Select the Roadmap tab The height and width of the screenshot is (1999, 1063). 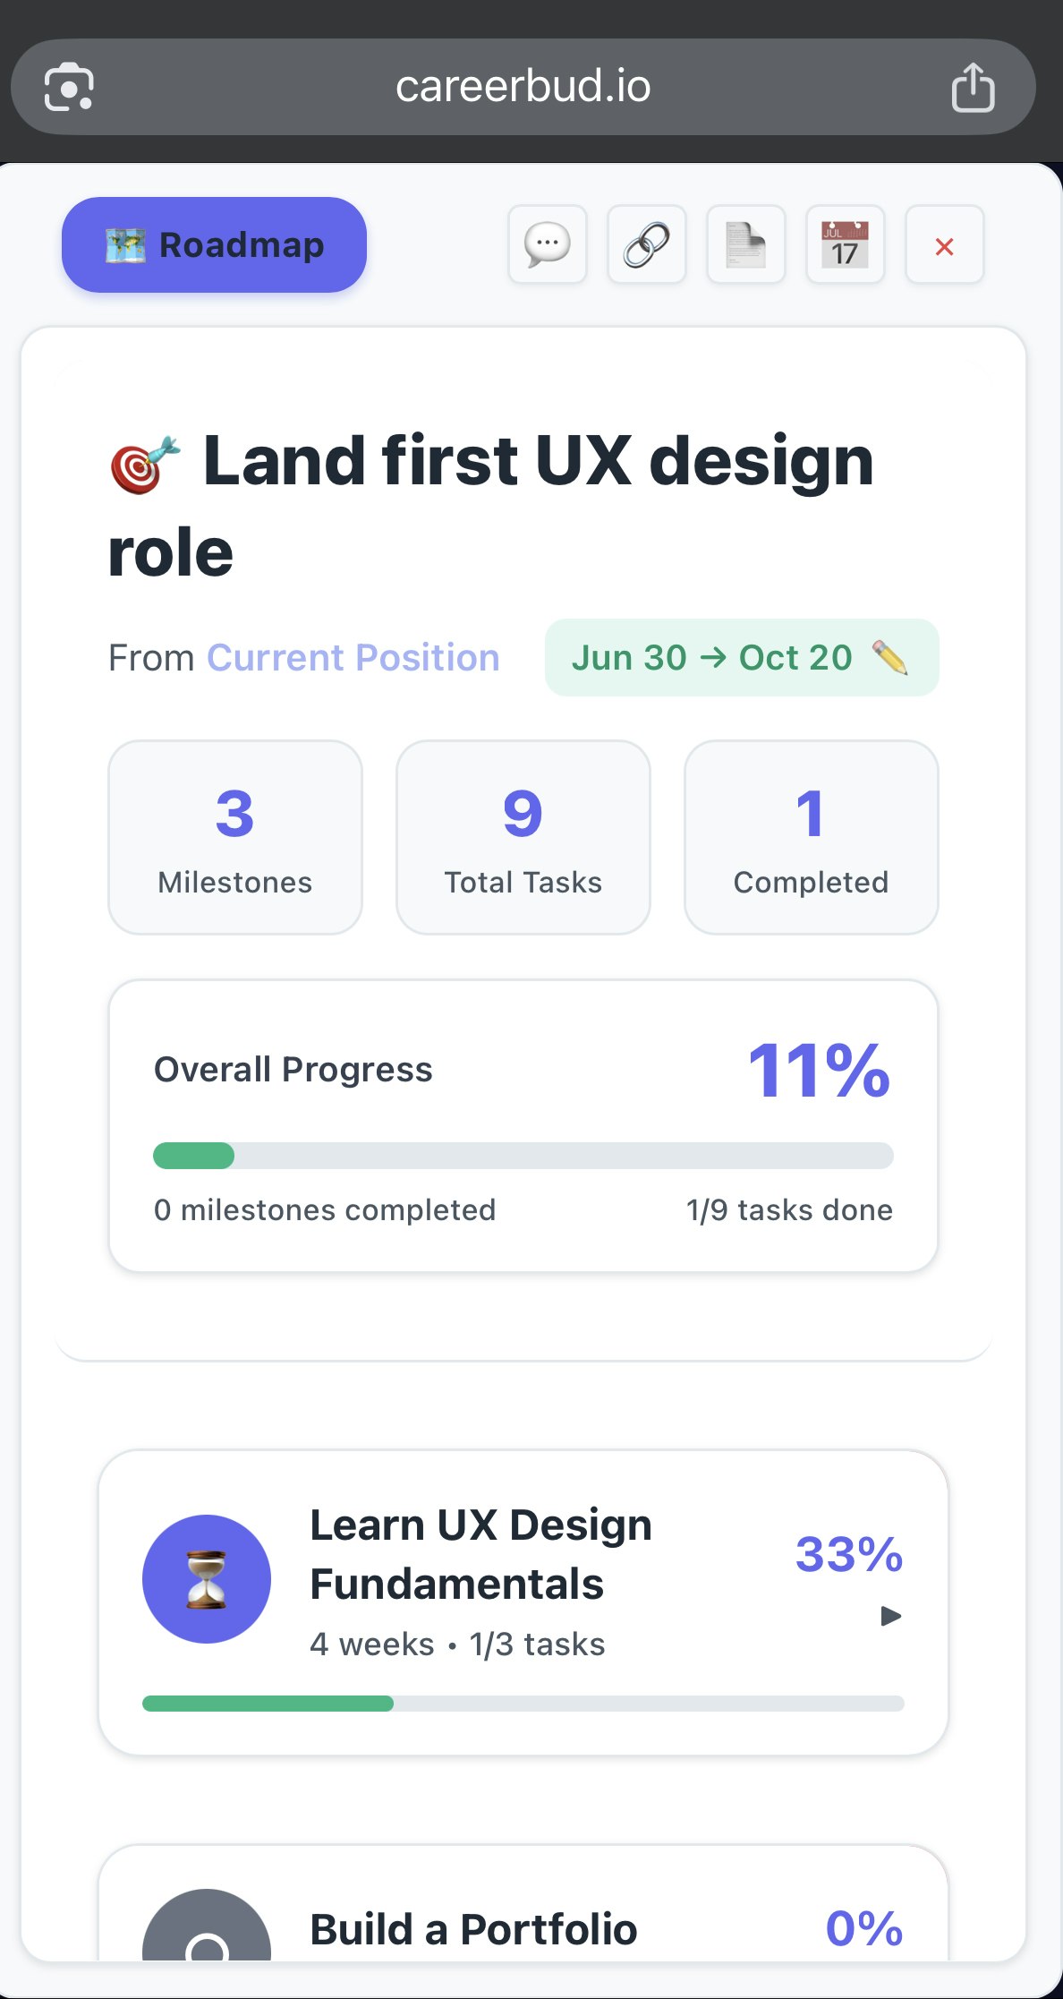[x=214, y=244]
